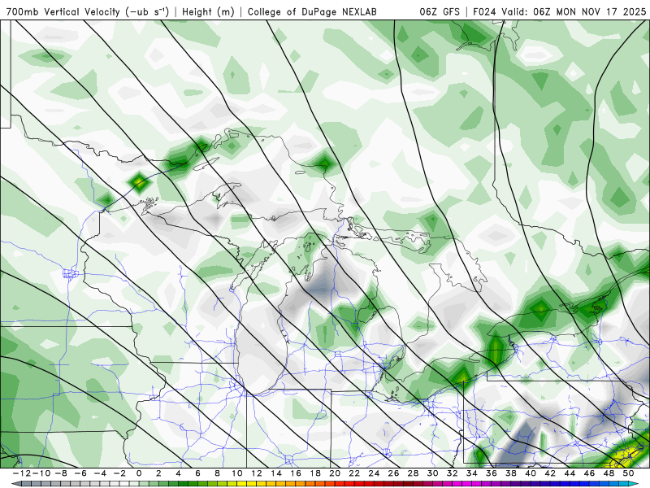
Task: Click the -12 value on the color scale
Action: (21, 473)
